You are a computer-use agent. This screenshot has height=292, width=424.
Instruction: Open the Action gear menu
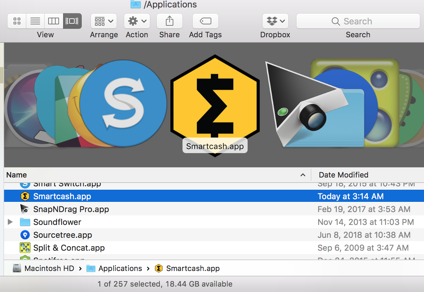click(x=137, y=21)
